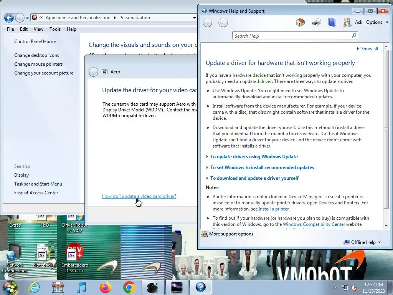Screen dimensions: 393x295
Task: Launch Firefox from the taskbar
Action: pyautogui.click(x=105, y=287)
